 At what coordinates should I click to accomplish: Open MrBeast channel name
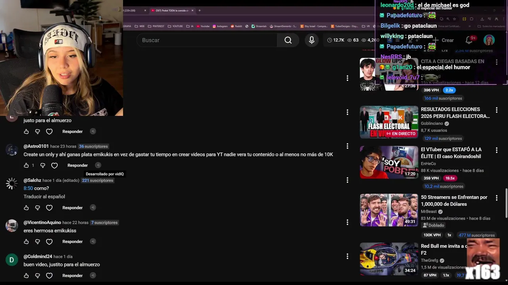428,212
